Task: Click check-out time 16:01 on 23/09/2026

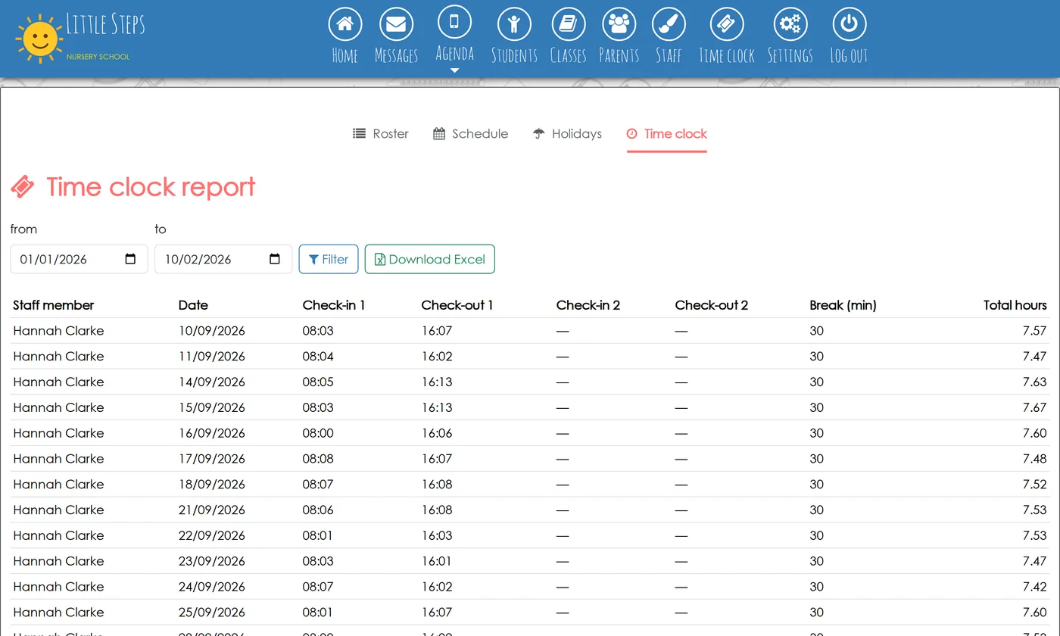Action: point(437,561)
